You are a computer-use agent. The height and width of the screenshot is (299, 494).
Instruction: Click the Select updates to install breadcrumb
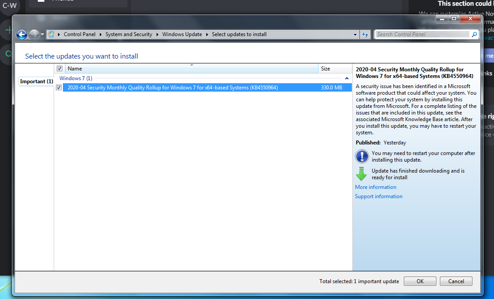pos(239,34)
